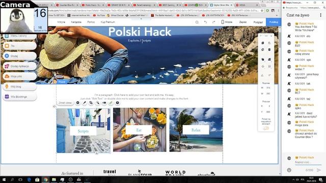Click the toolbox width value field
The width and height of the screenshot is (326, 183).
pos(268,88)
